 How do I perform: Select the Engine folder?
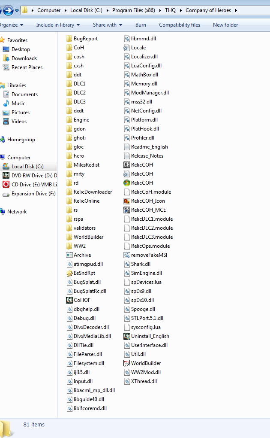click(81, 119)
